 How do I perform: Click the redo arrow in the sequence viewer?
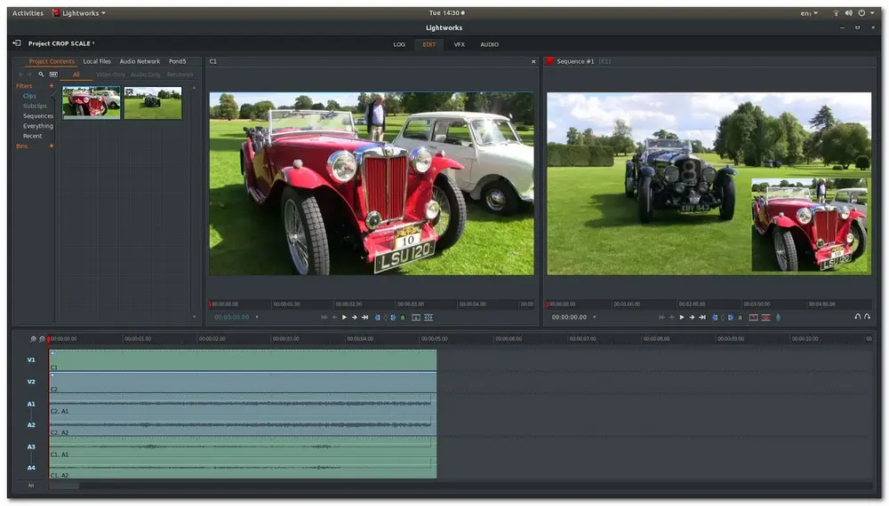[x=868, y=317]
